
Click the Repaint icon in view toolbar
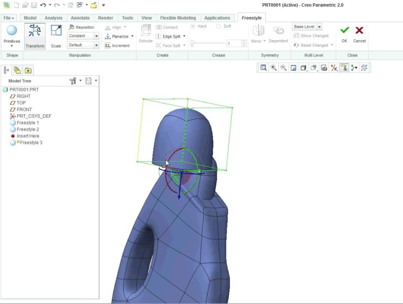click(x=293, y=68)
